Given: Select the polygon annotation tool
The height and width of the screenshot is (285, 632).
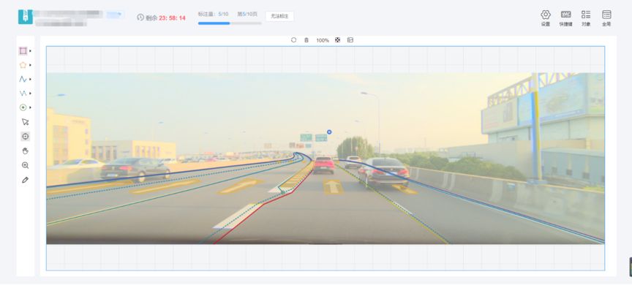Looking at the screenshot, I should tap(23, 65).
